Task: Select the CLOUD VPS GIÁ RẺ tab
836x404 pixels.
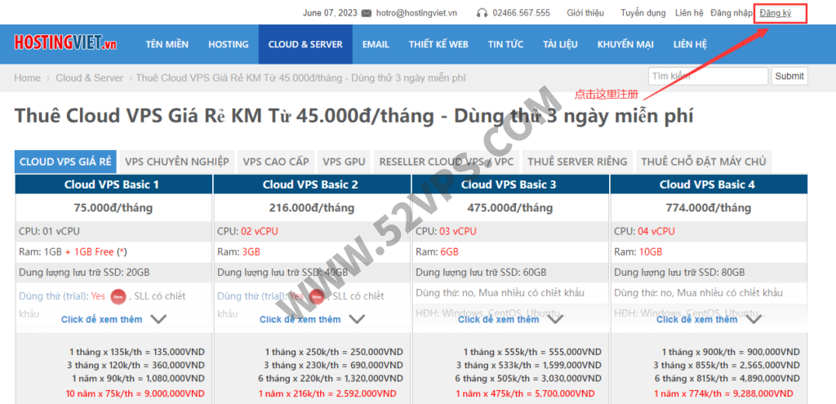Action: 65,162
